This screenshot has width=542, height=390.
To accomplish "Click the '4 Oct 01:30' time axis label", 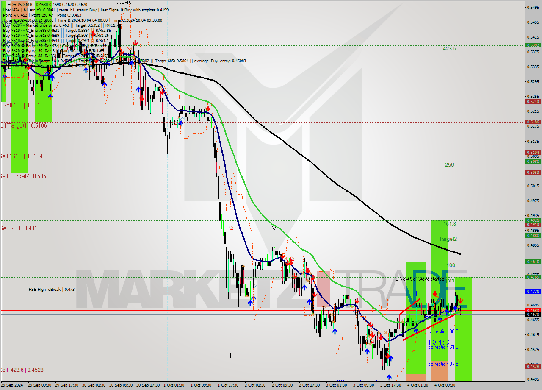I will (x=418, y=385).
